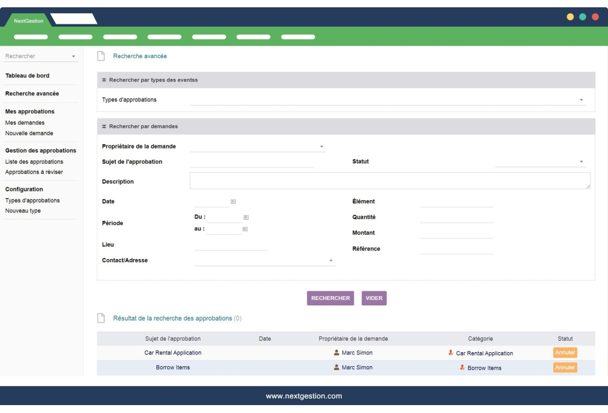Click the document icon beside Recherche avancée heading
This screenshot has height=413, width=608.
click(x=100, y=55)
